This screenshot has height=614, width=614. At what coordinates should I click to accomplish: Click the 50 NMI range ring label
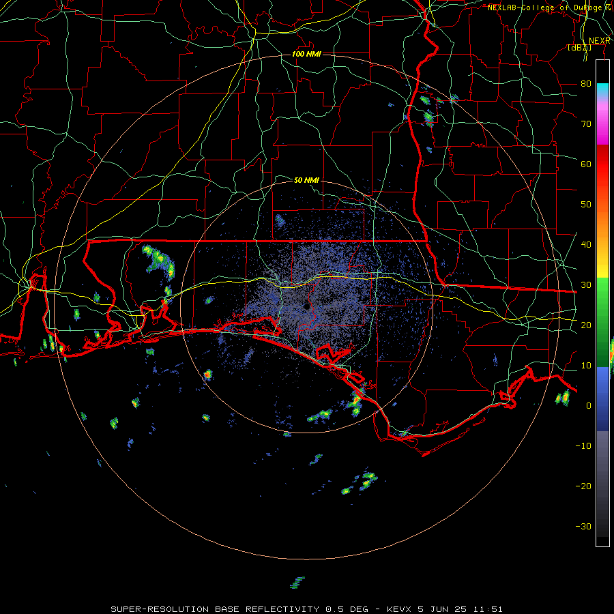(306, 180)
